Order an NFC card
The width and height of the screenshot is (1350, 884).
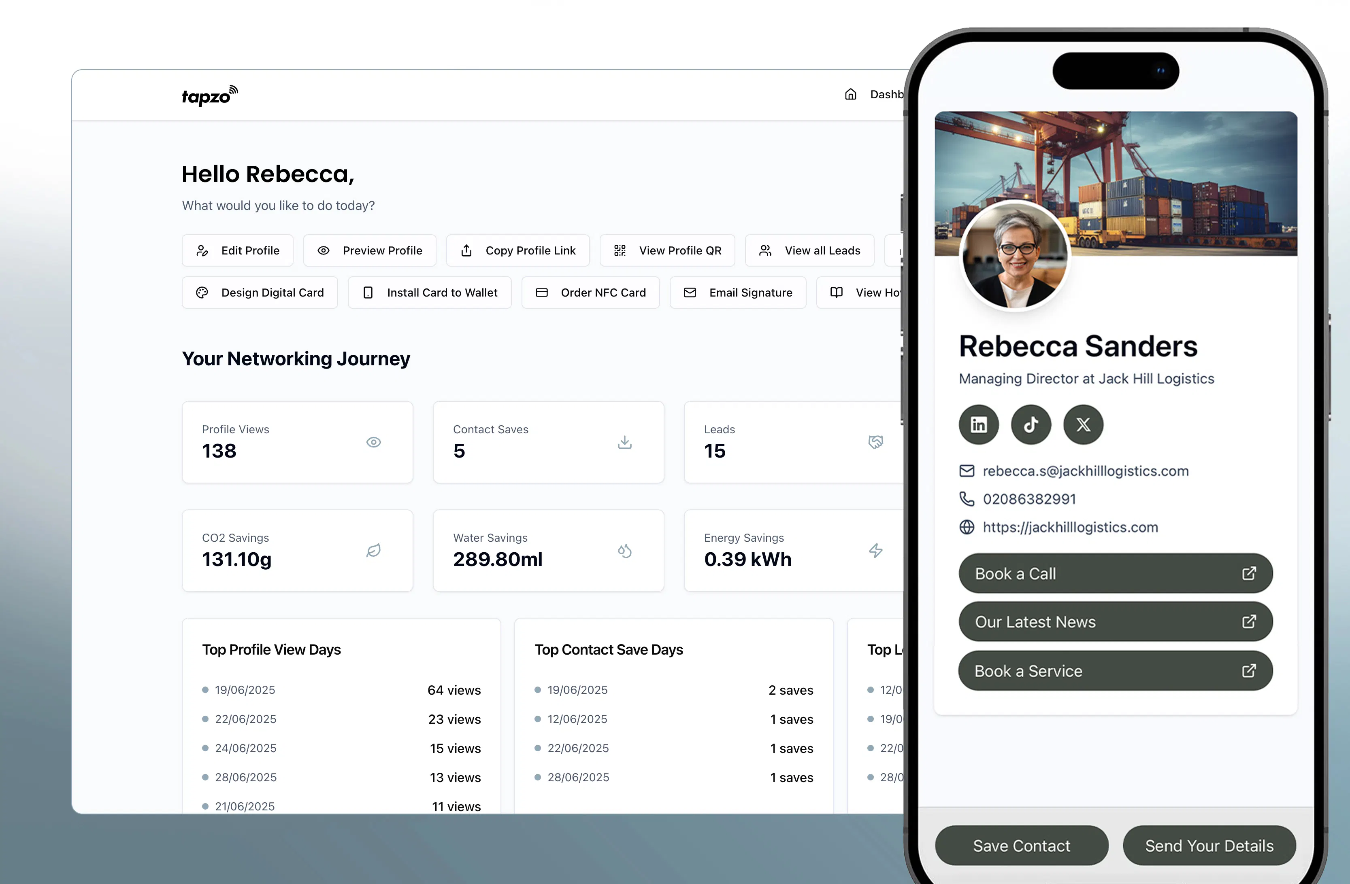pyautogui.click(x=590, y=293)
